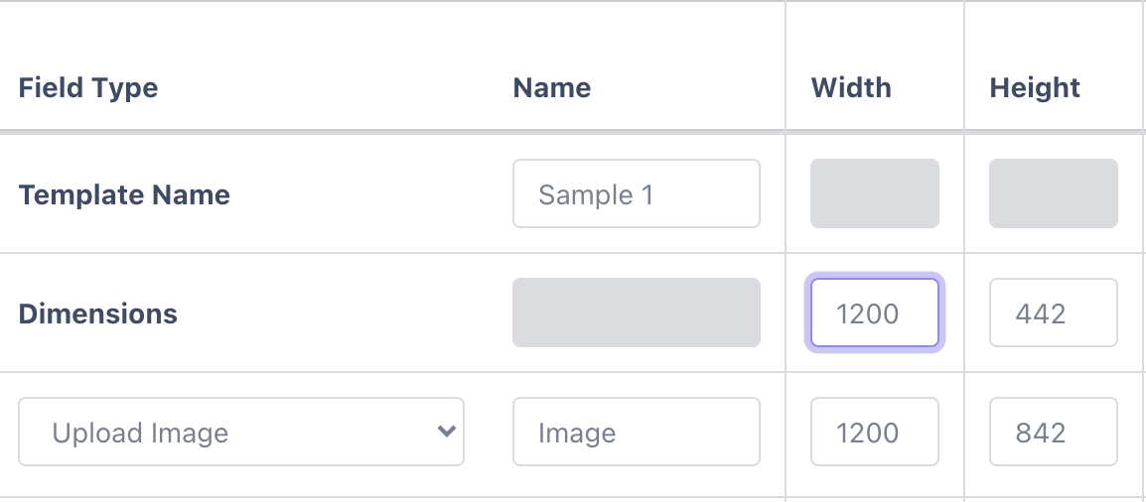The height and width of the screenshot is (502, 1146).
Task: Expand the Upload Image dropdown arrow
Action: coord(447,432)
